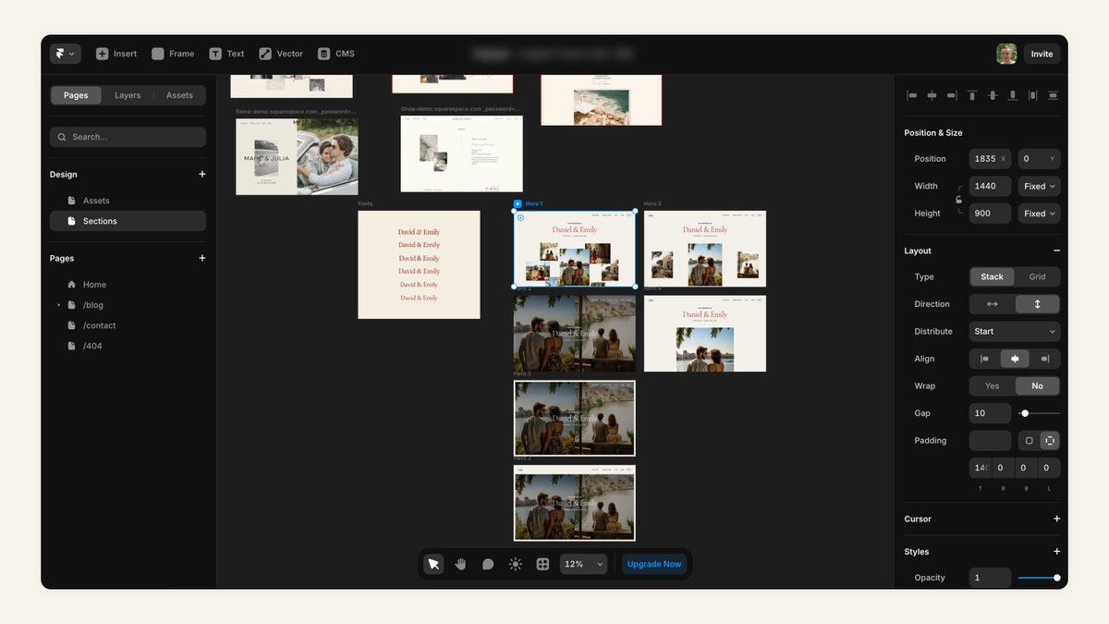Image resolution: width=1109 pixels, height=624 pixels.
Task: Click the Invite button
Action: 1042,54
